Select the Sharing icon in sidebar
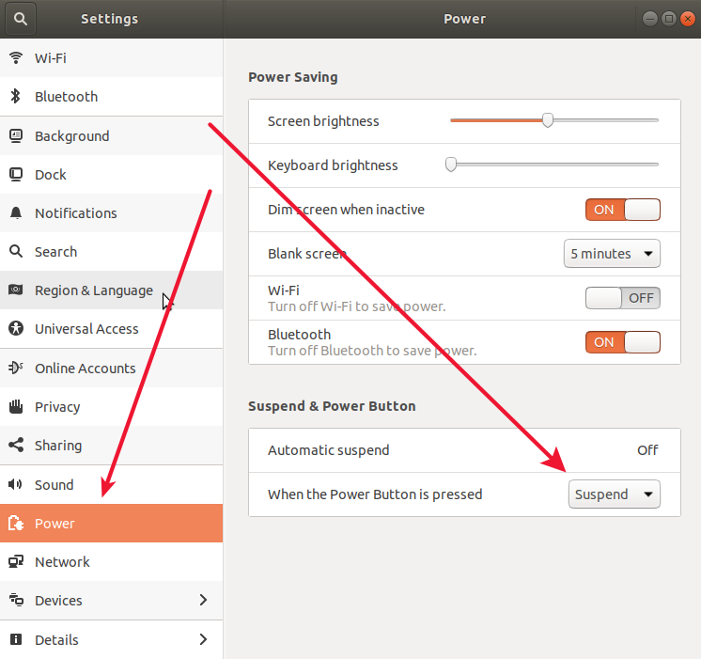Image resolution: width=701 pixels, height=659 pixels. tap(16, 446)
